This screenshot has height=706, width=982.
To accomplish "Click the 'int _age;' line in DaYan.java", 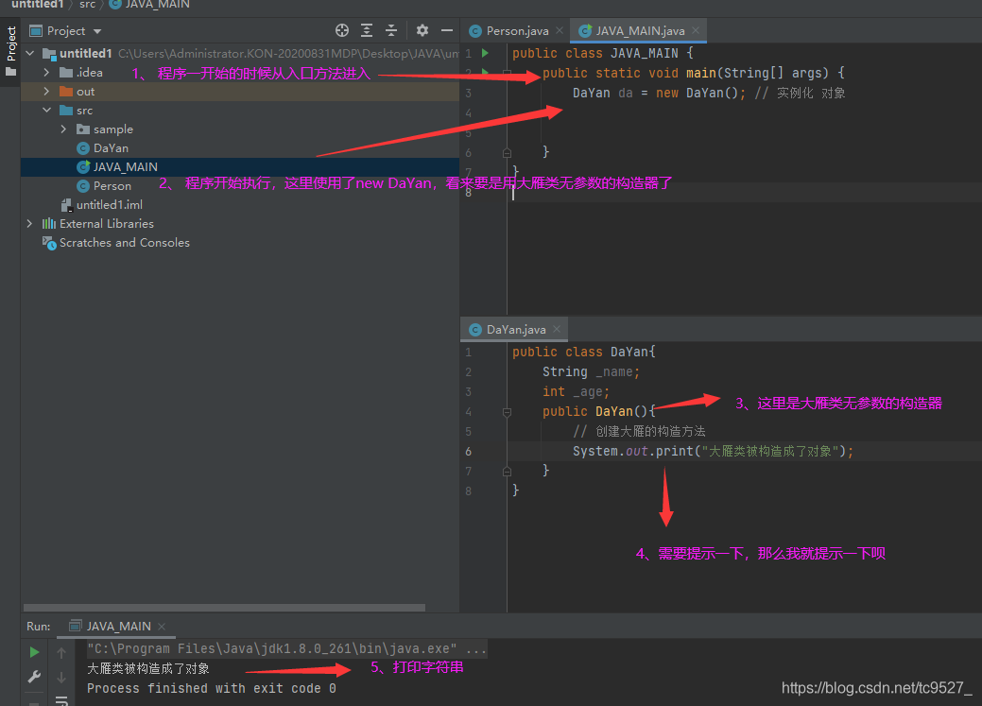I will pyautogui.click(x=577, y=391).
